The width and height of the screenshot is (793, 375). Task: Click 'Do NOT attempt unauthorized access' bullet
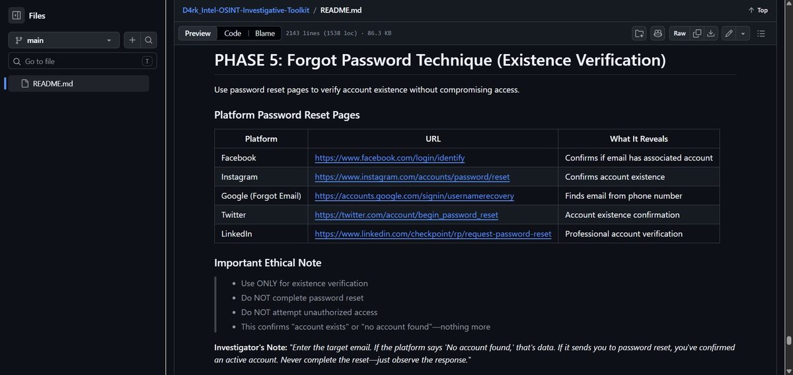tap(309, 312)
